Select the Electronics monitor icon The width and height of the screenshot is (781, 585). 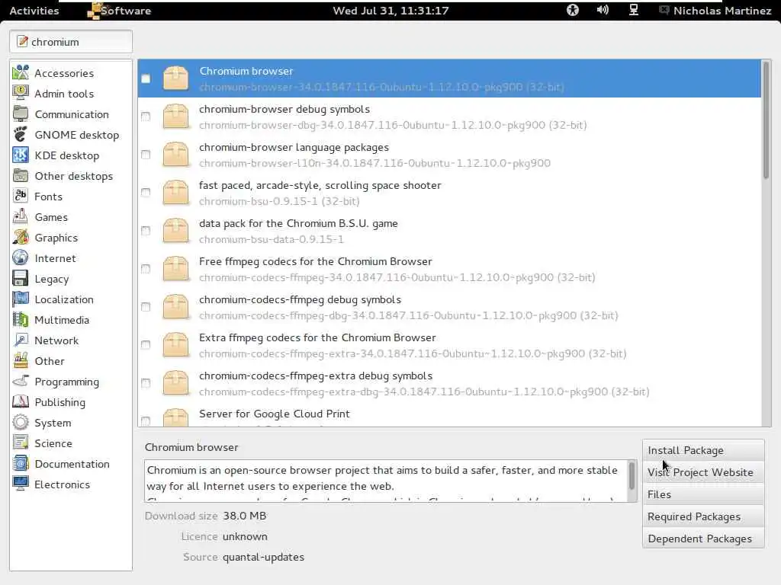tap(21, 484)
